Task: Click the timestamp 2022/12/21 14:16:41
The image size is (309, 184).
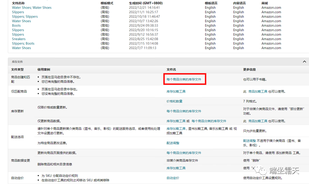Action: tap(144, 8)
